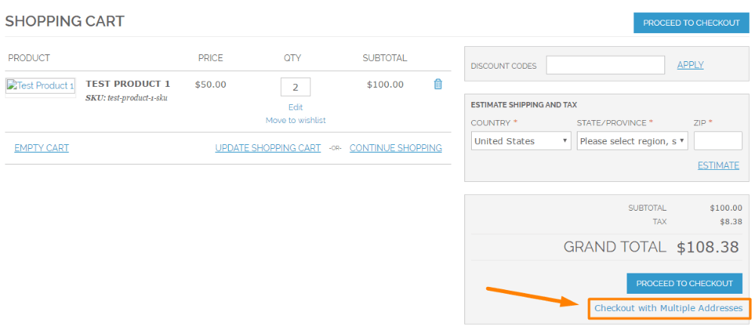This screenshot has width=755, height=330.
Task: Apply the discount code
Action: tap(690, 65)
